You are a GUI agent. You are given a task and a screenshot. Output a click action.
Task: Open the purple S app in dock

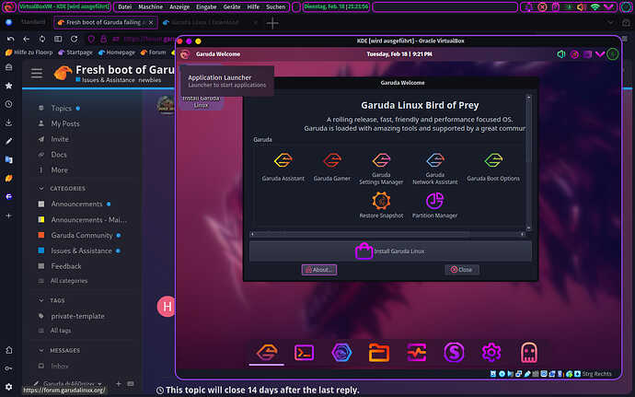454,353
